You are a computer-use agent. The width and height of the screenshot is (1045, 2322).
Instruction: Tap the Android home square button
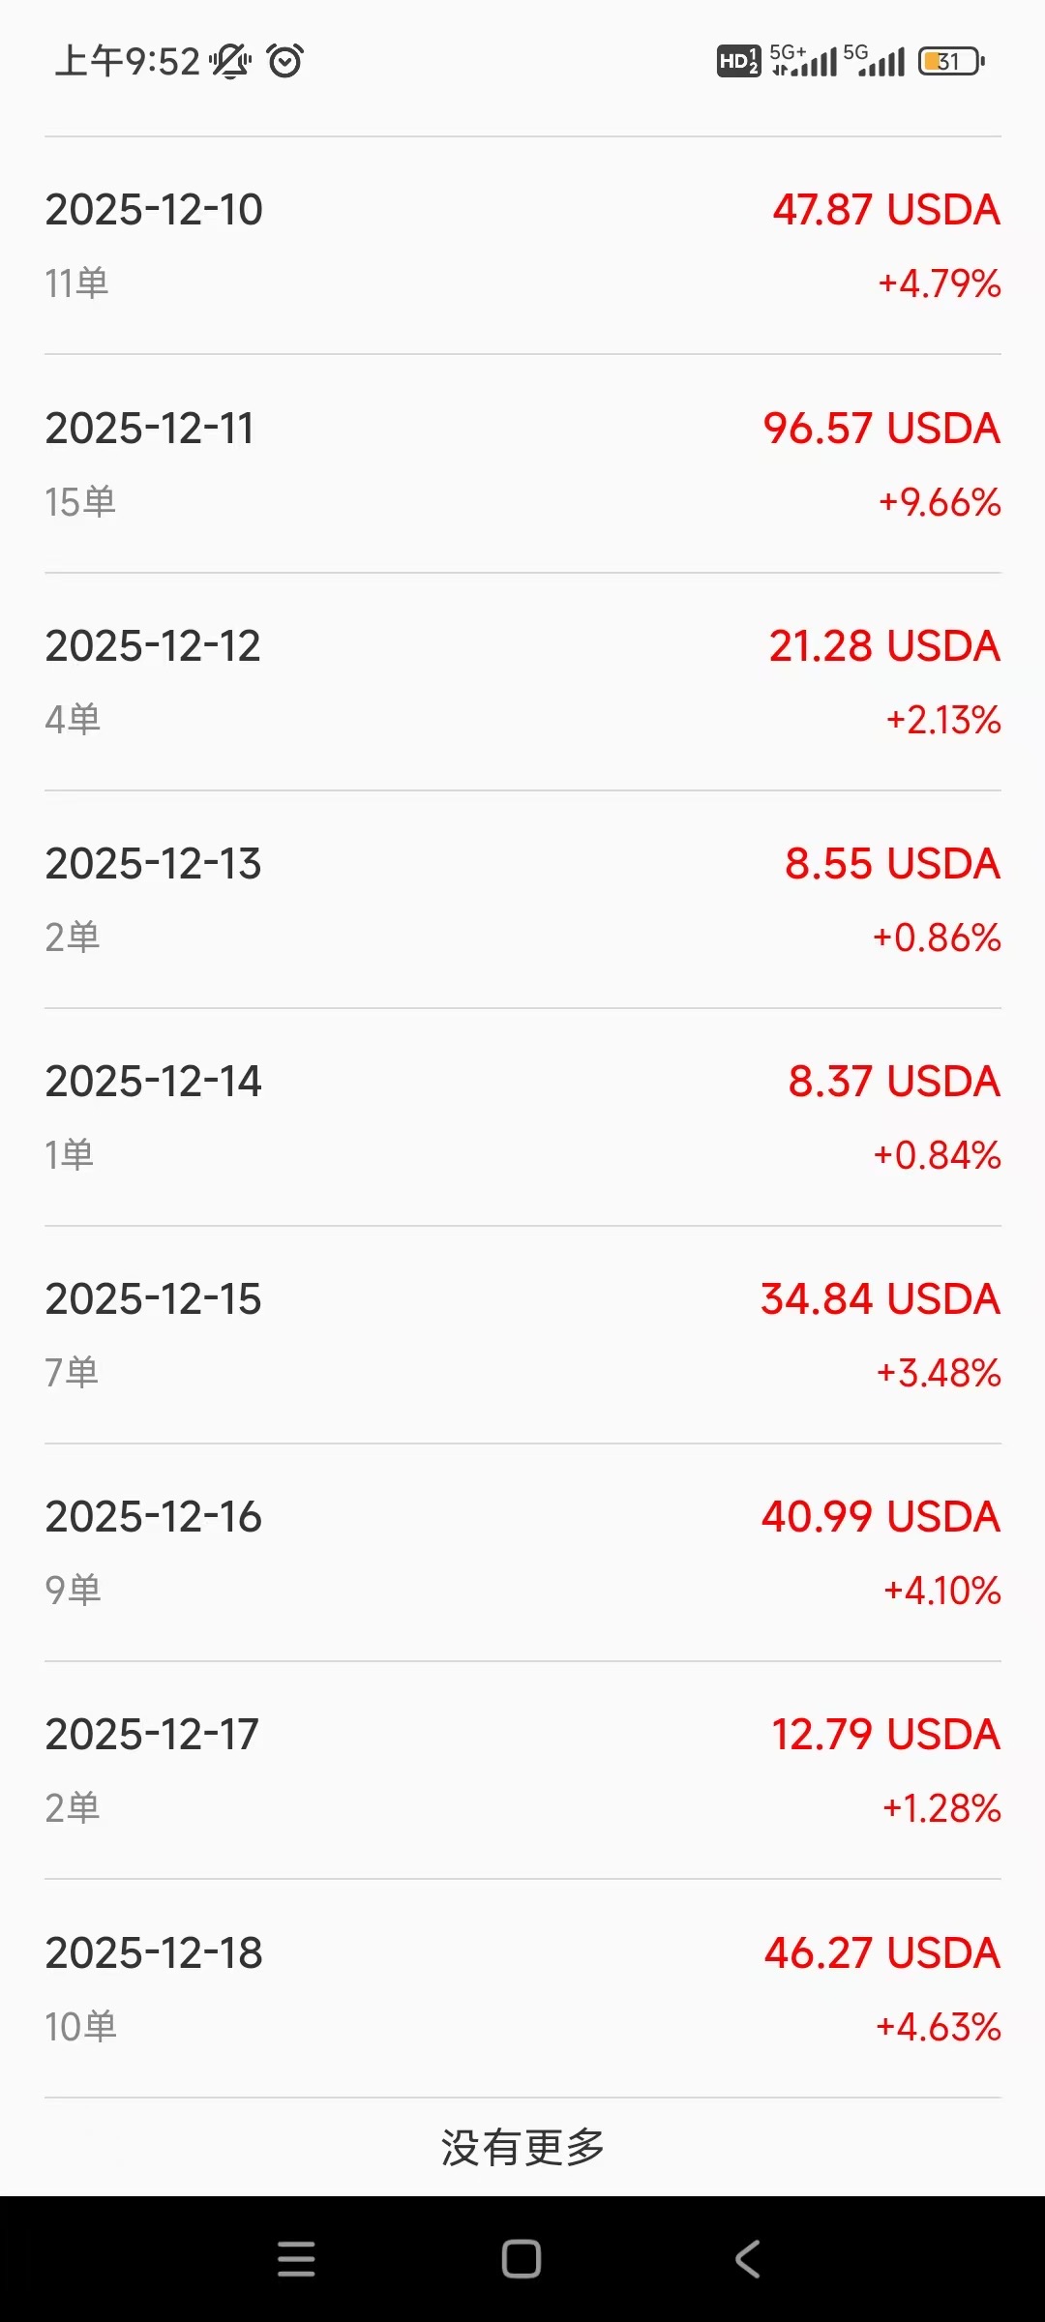point(522,2259)
